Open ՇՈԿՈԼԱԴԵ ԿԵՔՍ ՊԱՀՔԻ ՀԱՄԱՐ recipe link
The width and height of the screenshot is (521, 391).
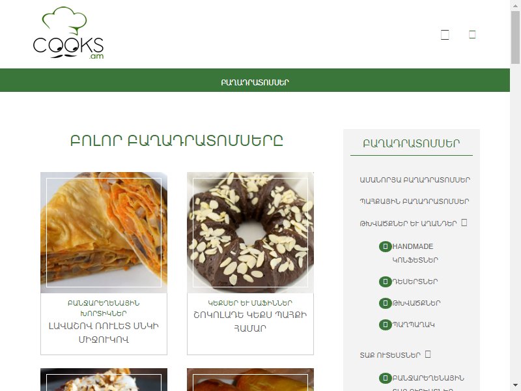(250, 321)
